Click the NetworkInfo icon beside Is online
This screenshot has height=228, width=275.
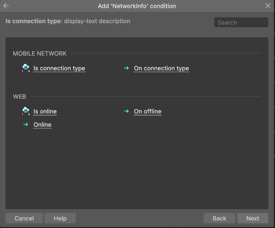[x=26, y=111]
